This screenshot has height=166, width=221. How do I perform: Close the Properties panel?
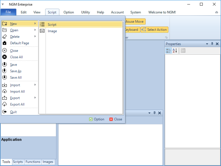tap(217, 44)
